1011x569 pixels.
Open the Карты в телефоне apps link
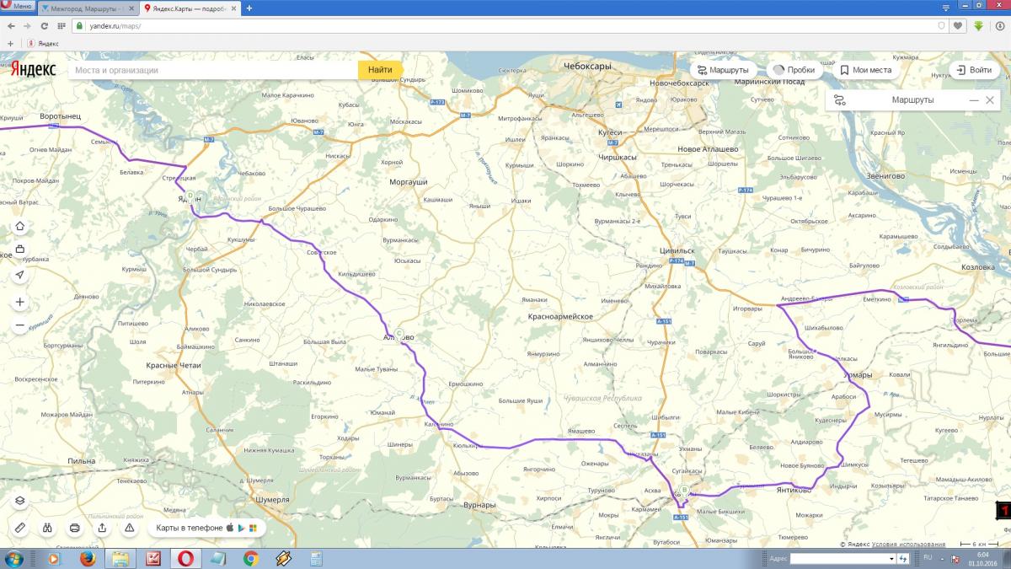click(x=206, y=528)
